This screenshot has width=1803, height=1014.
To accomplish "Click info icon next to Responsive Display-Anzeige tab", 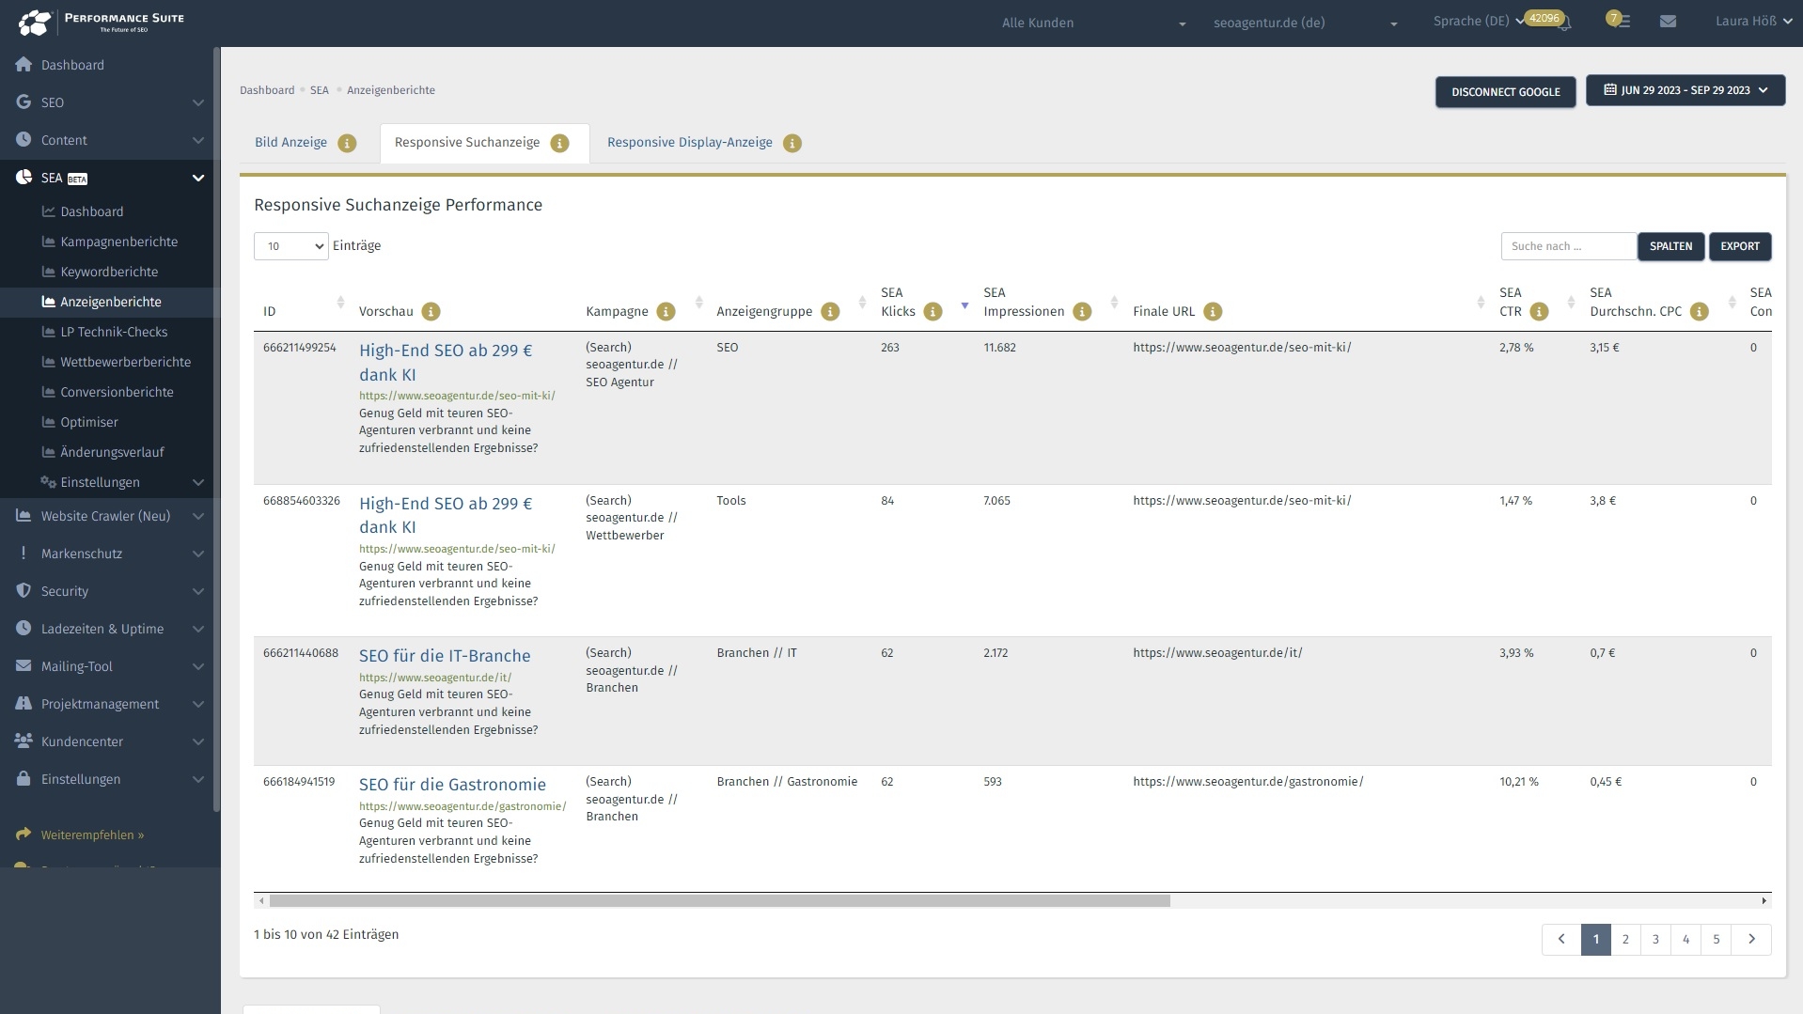I will pos(792,143).
